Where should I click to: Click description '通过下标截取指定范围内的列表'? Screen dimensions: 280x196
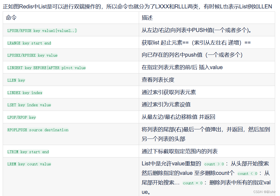coord(180,151)
